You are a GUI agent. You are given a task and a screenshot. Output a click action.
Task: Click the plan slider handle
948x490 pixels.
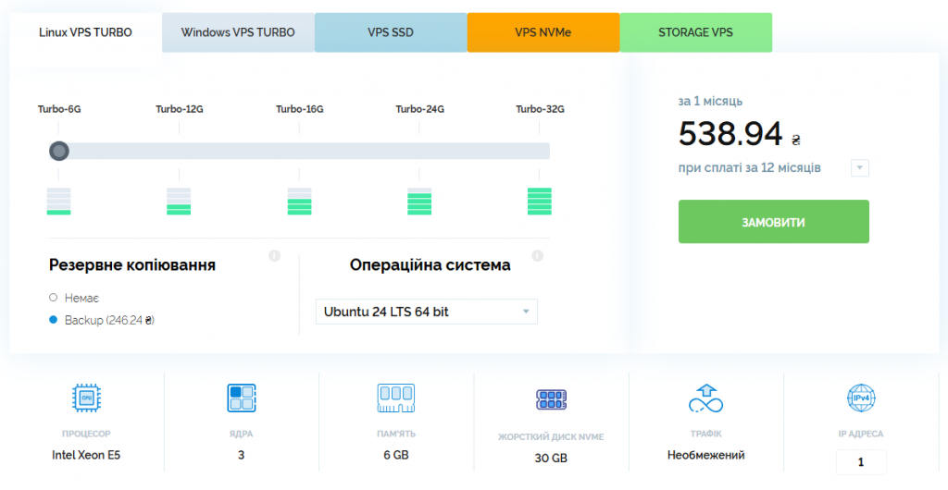(x=59, y=151)
